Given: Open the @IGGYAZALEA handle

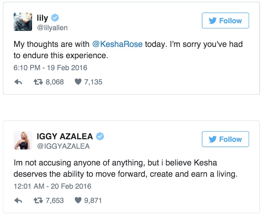Looking at the screenshot, I should click(63, 146).
